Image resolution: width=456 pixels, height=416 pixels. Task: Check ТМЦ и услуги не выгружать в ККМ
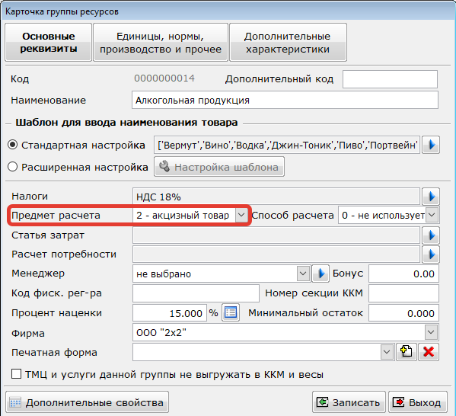(x=16, y=374)
